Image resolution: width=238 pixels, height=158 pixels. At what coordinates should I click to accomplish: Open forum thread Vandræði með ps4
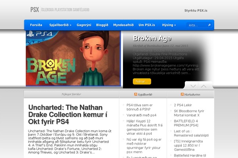141,115
